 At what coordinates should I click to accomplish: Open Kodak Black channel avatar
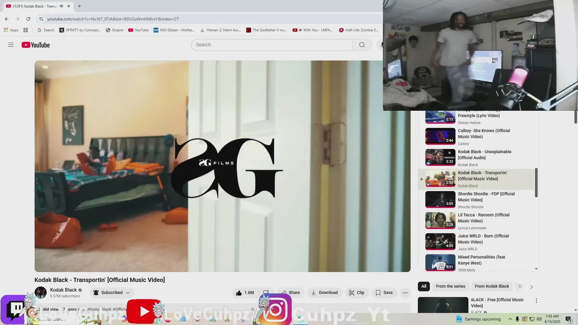pos(41,292)
